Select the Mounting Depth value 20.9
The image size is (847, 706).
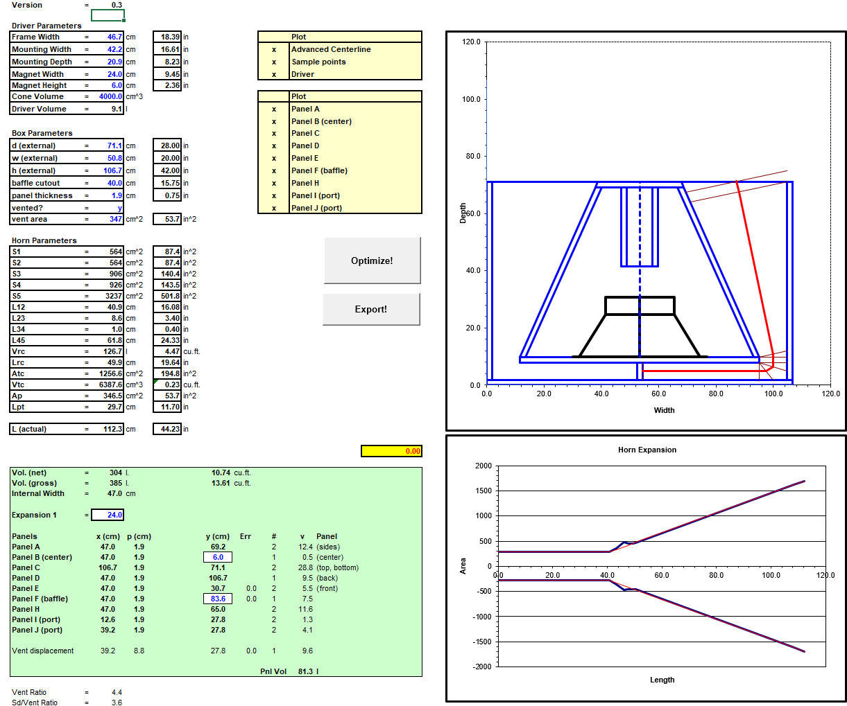pyautogui.click(x=108, y=62)
